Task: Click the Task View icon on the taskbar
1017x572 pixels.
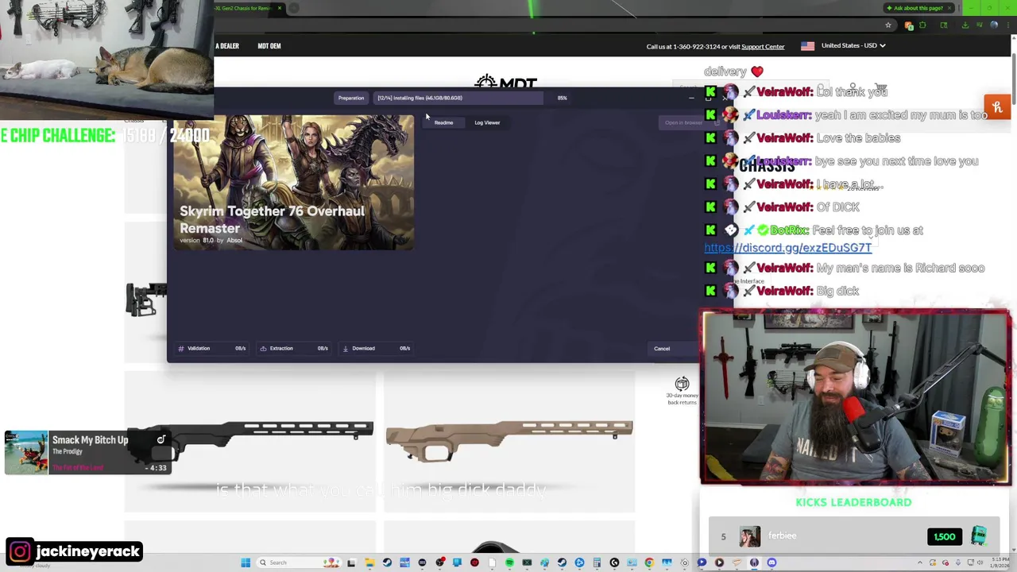Action: click(352, 562)
